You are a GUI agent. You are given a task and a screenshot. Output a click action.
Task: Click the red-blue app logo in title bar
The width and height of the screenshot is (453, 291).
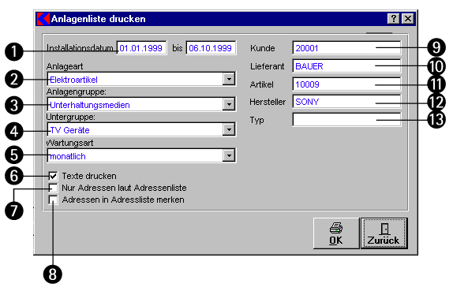tap(43, 19)
